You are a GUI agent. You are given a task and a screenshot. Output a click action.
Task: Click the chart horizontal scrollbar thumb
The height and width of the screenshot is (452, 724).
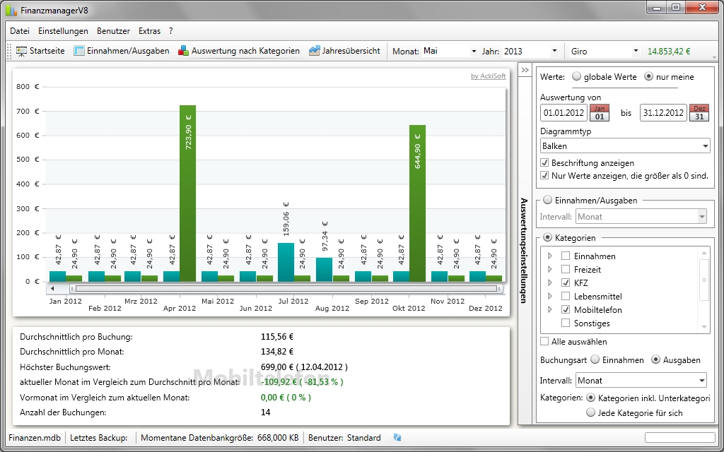pyautogui.click(x=286, y=289)
